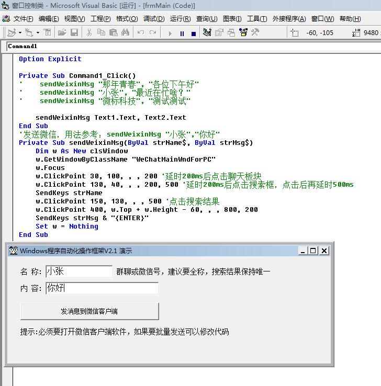Click the 'Set w = Nothing' code line
This screenshot has height=386, width=381.
[67, 226]
